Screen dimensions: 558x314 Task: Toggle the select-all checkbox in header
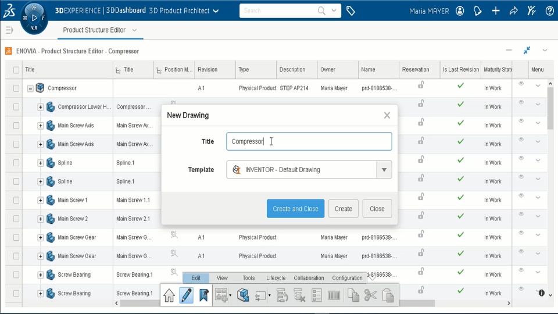16,70
